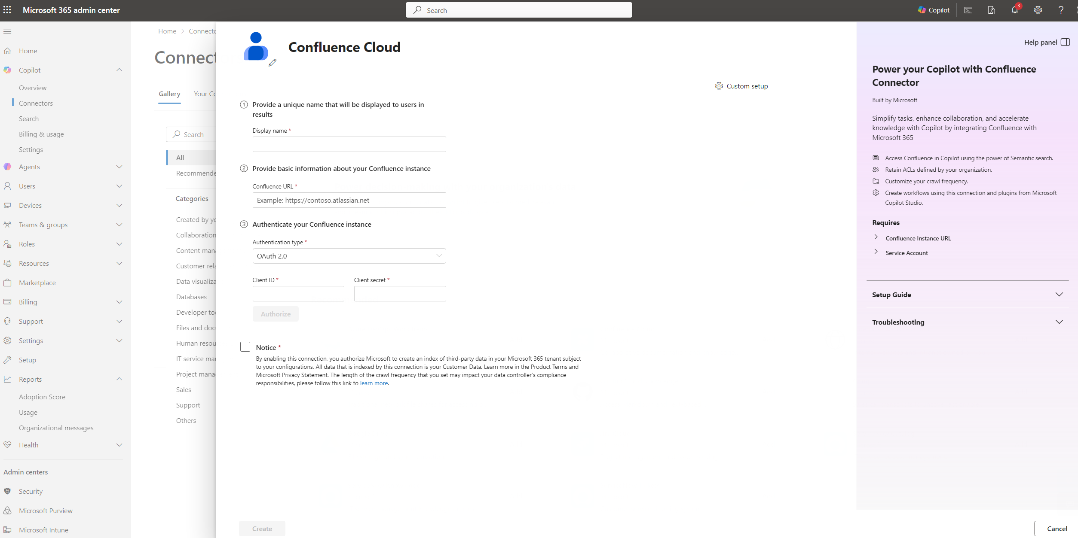Check the Notice checkbox

point(245,347)
